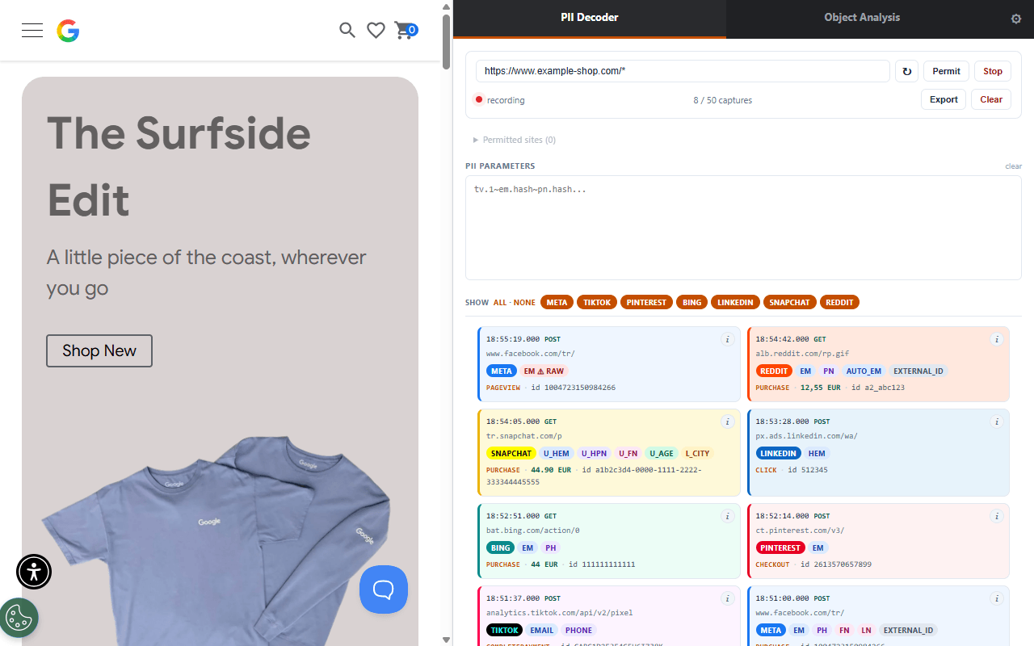Click the PHONE tag on tiktok card

(x=578, y=630)
